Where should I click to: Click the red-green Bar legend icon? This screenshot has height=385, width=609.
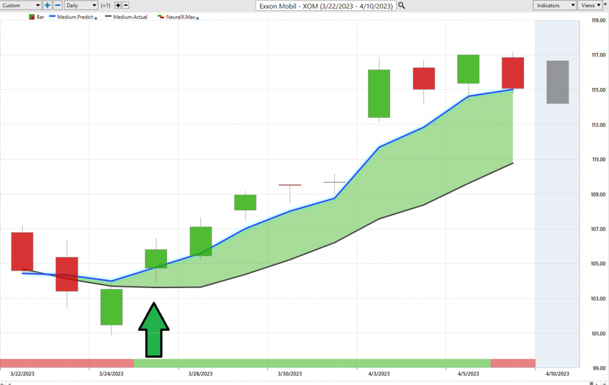pos(32,17)
